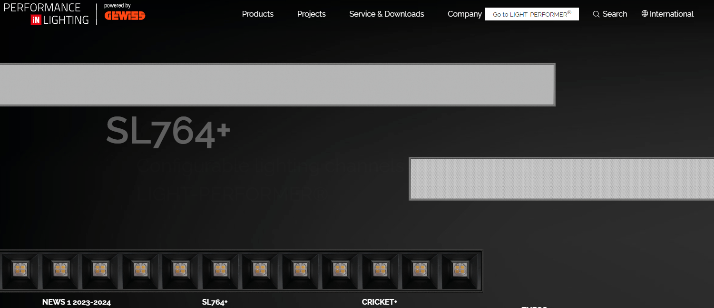Click the Search text label
The image size is (714, 308).
(x=615, y=14)
